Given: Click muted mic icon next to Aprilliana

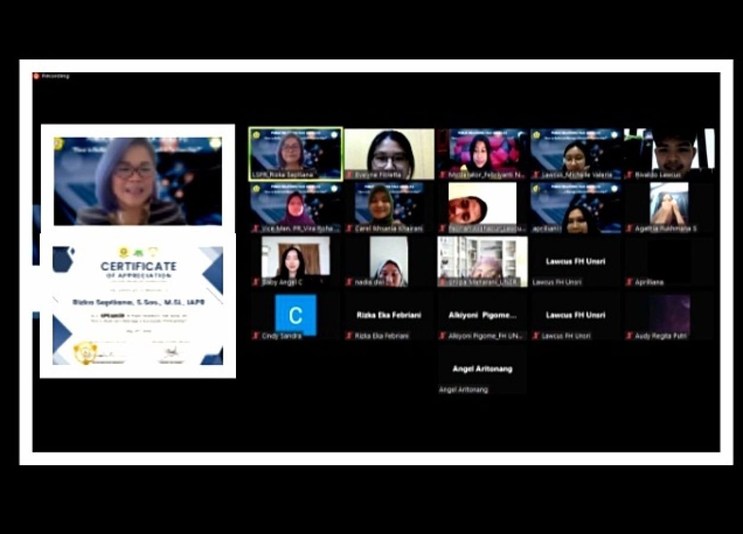Looking at the screenshot, I should coord(629,282).
